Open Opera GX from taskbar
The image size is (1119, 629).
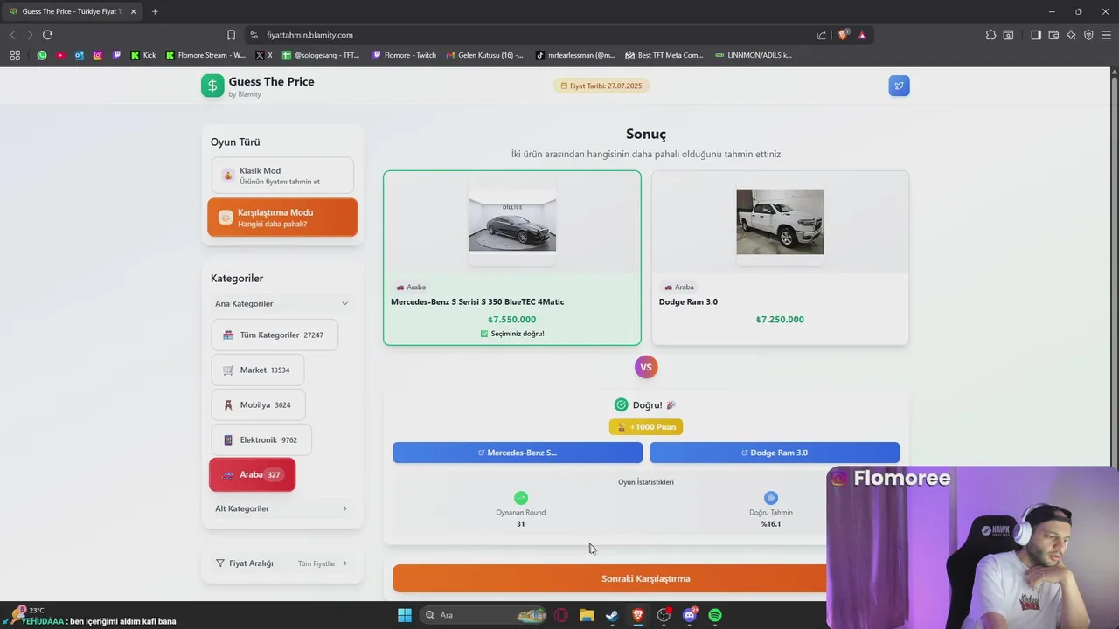[561, 615]
